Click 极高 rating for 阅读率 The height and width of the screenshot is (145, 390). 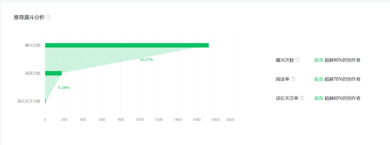coord(318,79)
